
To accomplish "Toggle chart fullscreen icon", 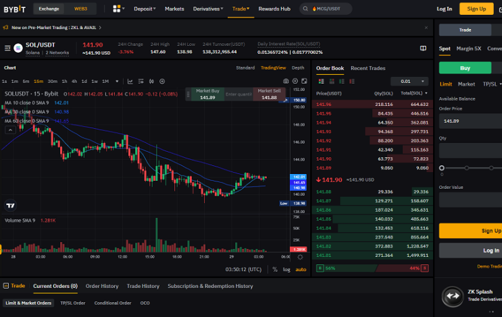I will point(304,81).
